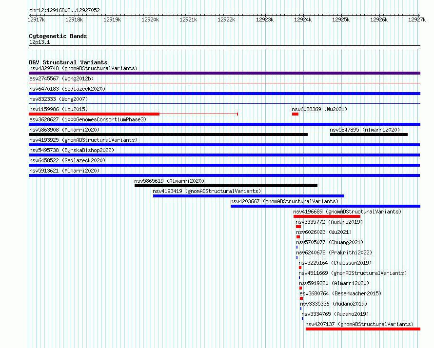Select the black bar under nsv5863908

pyautogui.click(x=168, y=135)
